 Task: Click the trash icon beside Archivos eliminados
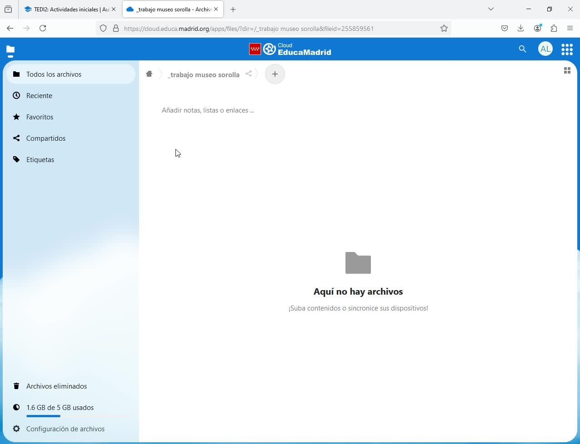click(x=16, y=386)
